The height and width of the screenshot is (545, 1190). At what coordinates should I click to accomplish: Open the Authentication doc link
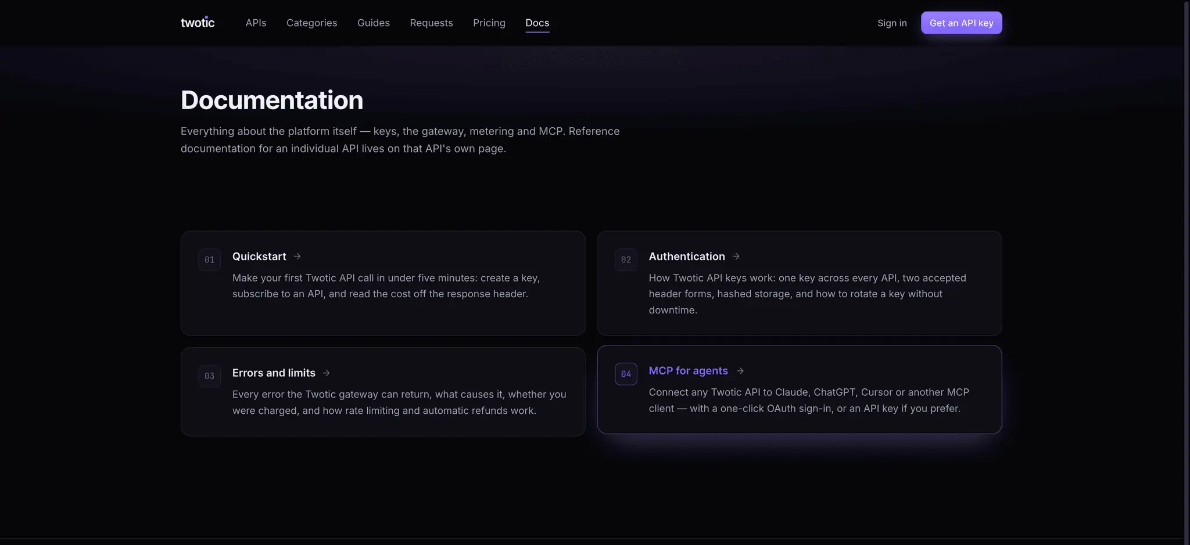point(687,256)
